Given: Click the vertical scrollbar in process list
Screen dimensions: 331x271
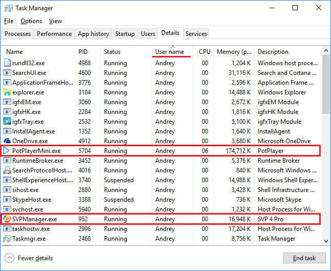Looking at the screenshot, I should (326, 82).
